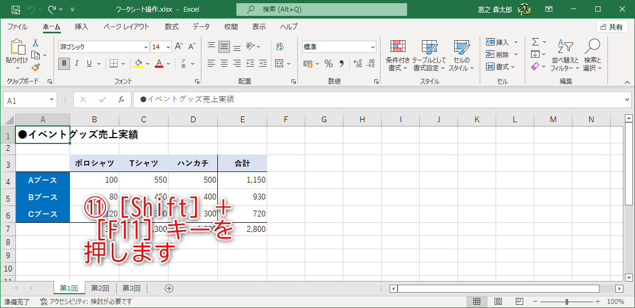The width and height of the screenshot is (635, 308).
Task: Click the zoom in plus button
Action: pyautogui.click(x=598, y=302)
